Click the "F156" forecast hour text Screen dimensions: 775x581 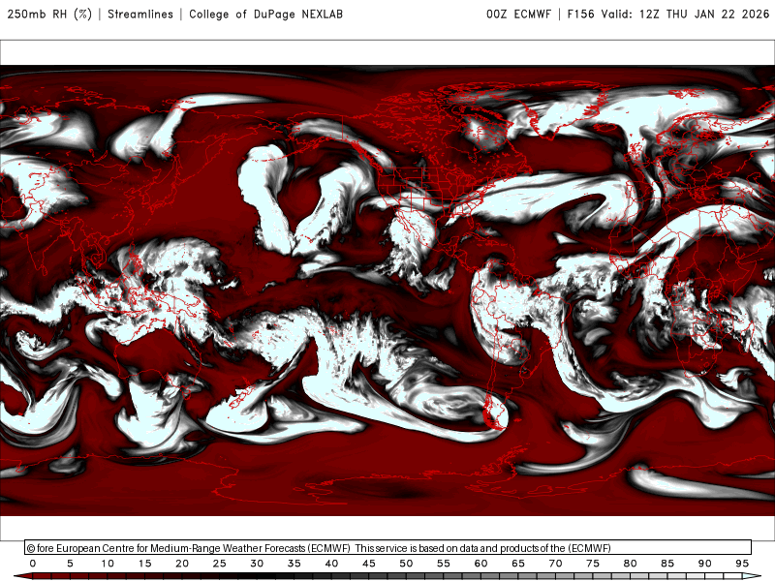pyautogui.click(x=580, y=15)
